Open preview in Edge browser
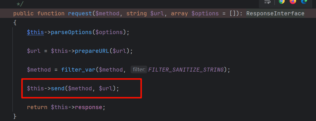The height and width of the screenshot is (121, 316). [304, 2]
